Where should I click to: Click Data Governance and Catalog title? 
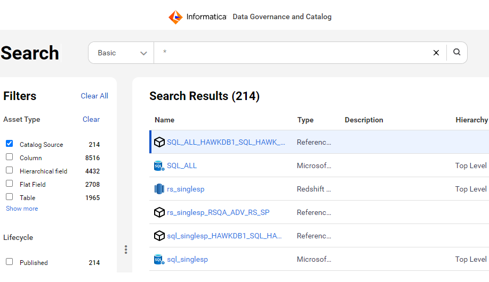click(282, 16)
